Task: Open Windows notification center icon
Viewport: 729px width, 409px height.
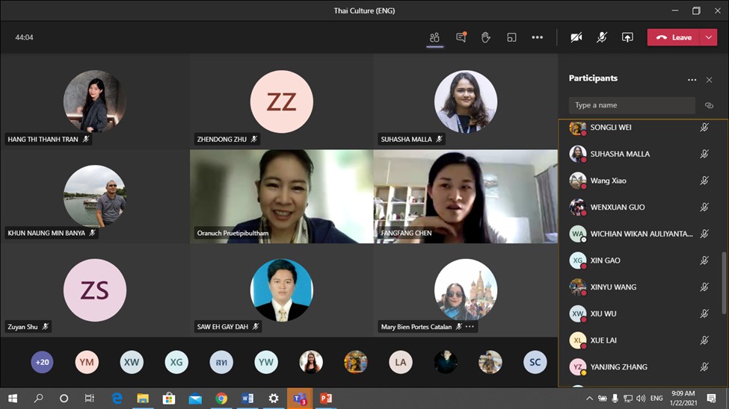Action: coord(711,399)
